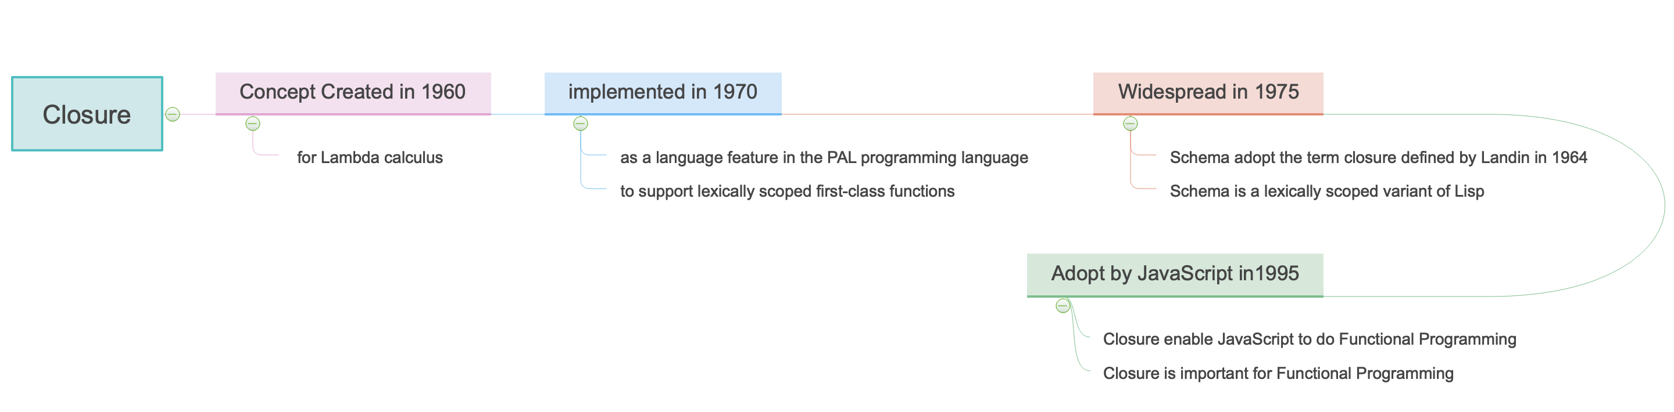Click the Landin in 1964 subtopic
This screenshot has width=1674, height=412.
(1378, 158)
